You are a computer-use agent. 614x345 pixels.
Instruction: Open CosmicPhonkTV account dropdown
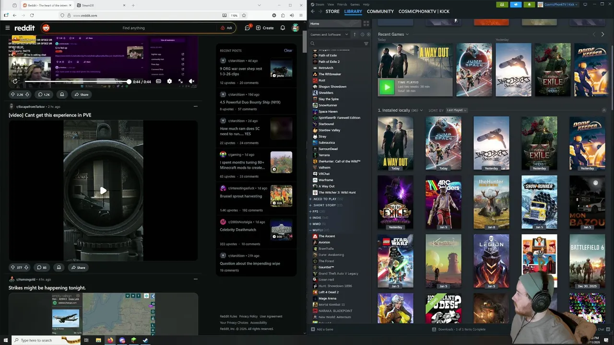pos(558,4)
